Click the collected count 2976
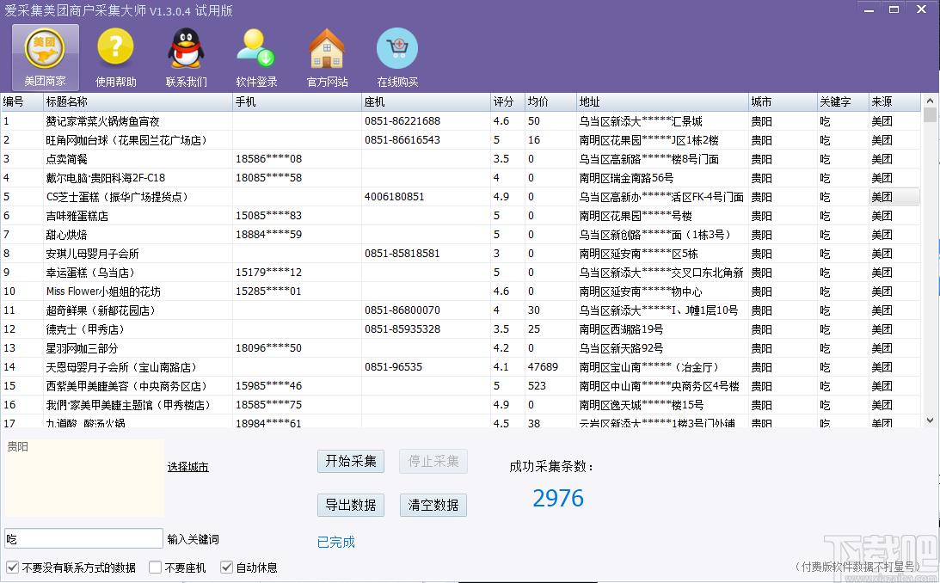Screen dimensions: 940x583 tap(558, 498)
